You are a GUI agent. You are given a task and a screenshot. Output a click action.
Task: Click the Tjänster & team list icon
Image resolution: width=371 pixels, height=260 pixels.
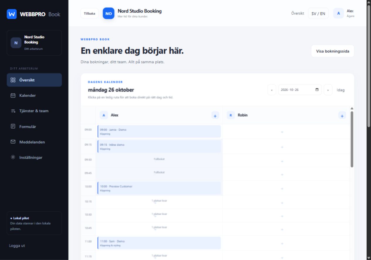click(13, 111)
